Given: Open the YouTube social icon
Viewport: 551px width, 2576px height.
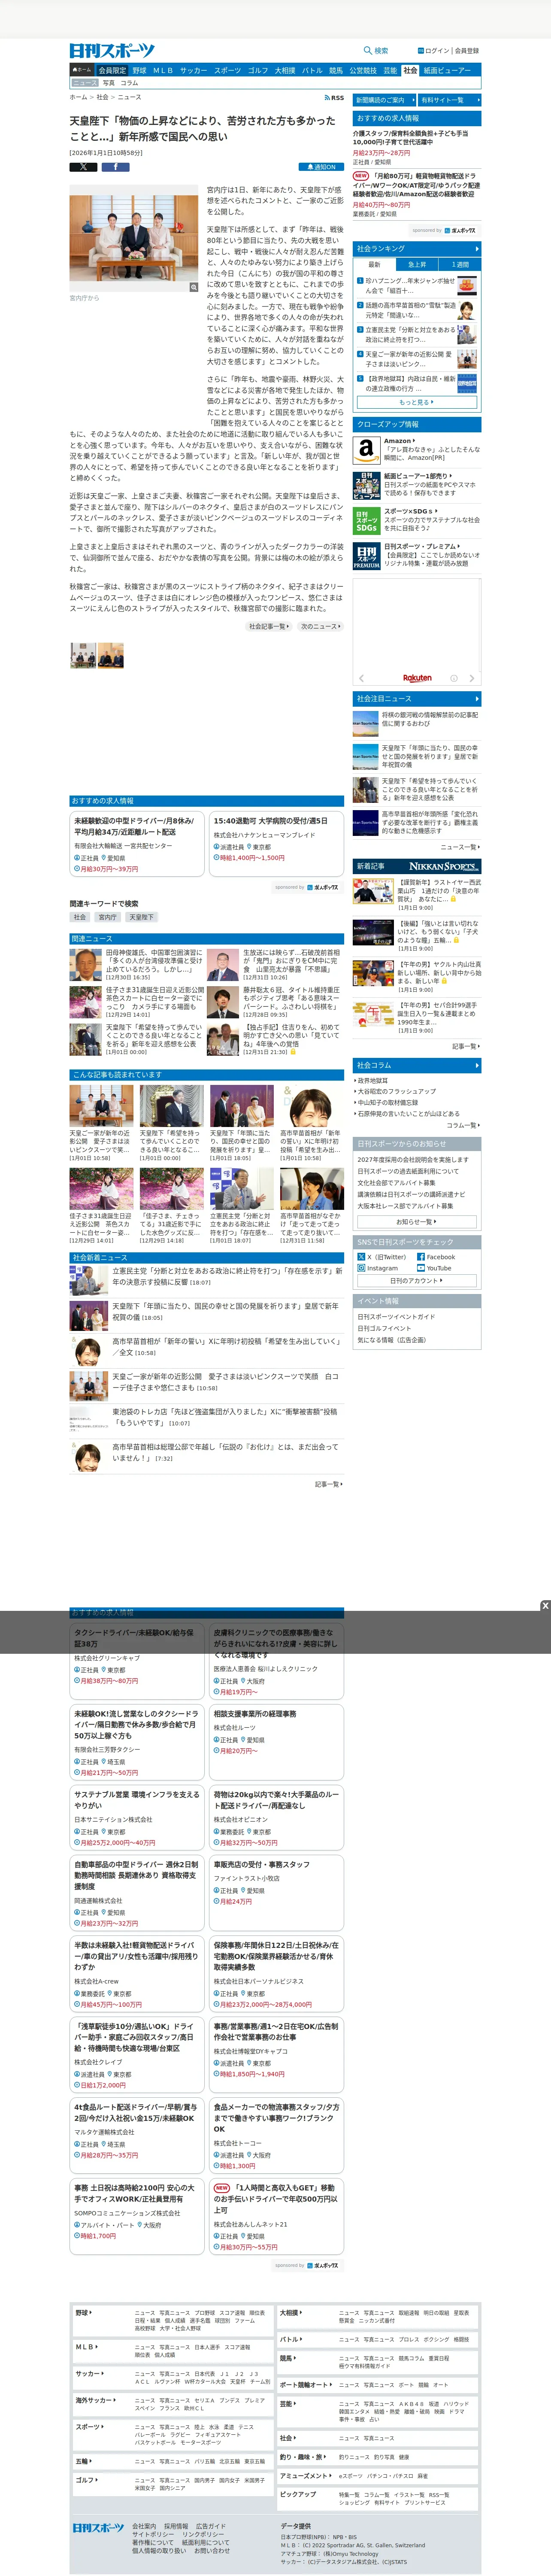Looking at the screenshot, I should [421, 1268].
